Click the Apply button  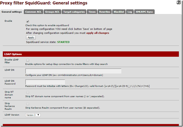(x=31, y=38)
